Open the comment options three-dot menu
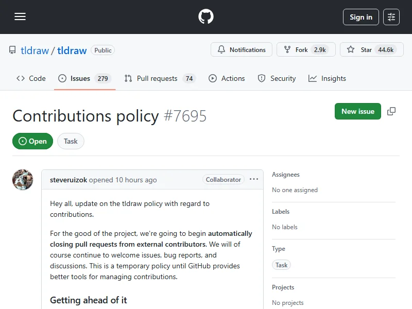The width and height of the screenshot is (412, 309). point(254,179)
